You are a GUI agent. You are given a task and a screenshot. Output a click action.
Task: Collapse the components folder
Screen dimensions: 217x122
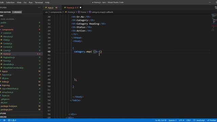(7, 29)
